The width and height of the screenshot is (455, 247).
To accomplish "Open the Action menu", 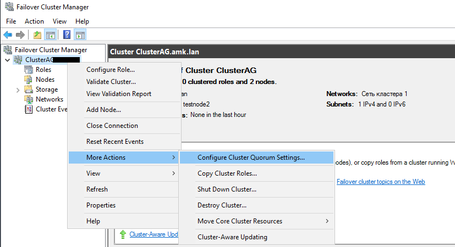I will pyautogui.click(x=34, y=21).
